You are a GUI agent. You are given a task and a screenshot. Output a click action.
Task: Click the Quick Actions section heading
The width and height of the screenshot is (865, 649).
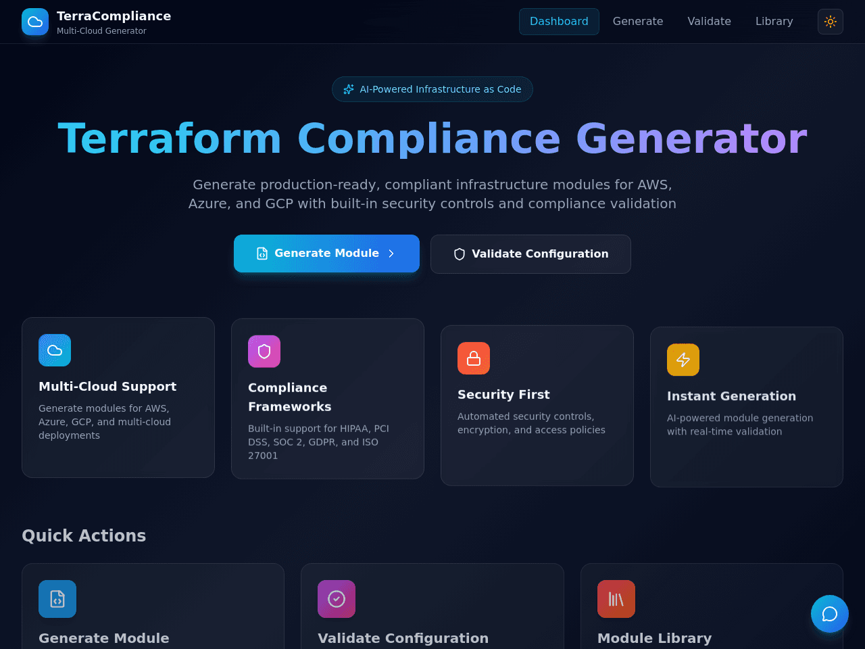(x=84, y=535)
